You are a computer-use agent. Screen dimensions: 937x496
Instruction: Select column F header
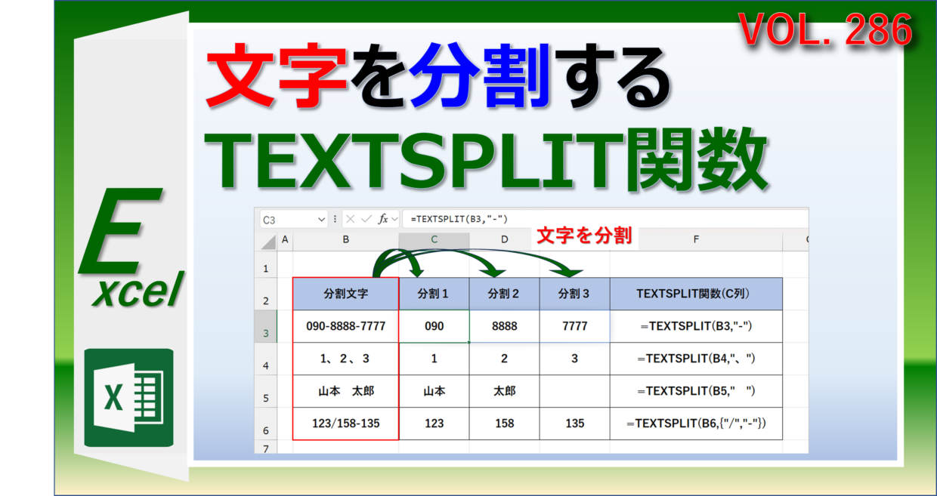click(696, 241)
